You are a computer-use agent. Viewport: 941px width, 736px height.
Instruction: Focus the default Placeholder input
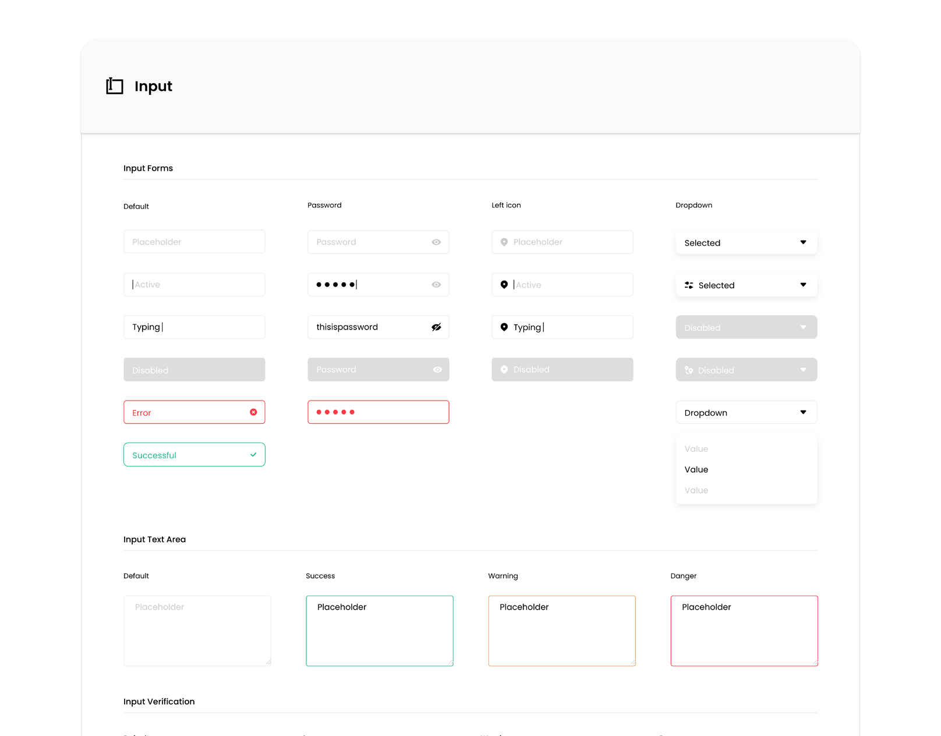(x=194, y=242)
